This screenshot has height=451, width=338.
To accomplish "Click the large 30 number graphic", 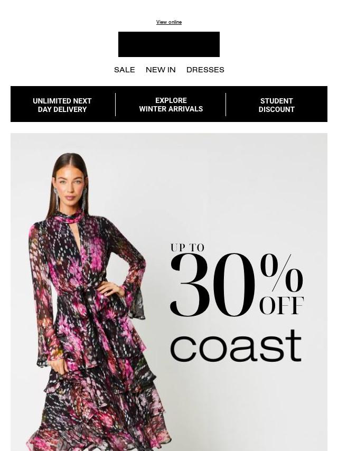I will [213, 285].
